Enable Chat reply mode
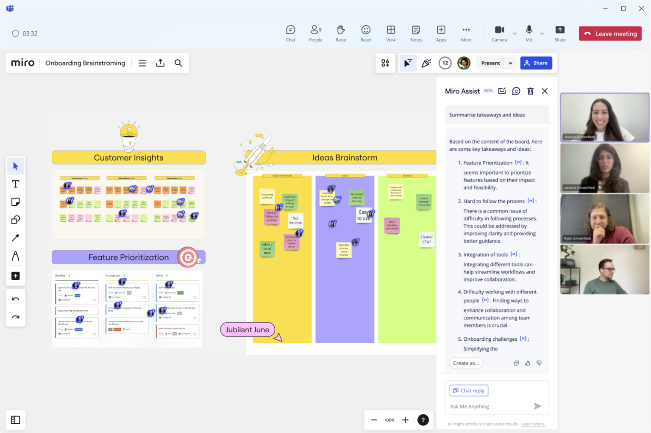 pyautogui.click(x=468, y=390)
